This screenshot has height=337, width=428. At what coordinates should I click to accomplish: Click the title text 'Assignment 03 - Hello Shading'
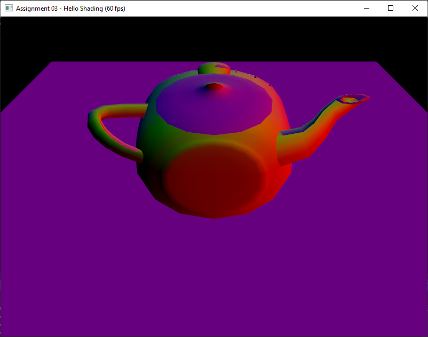(59, 9)
